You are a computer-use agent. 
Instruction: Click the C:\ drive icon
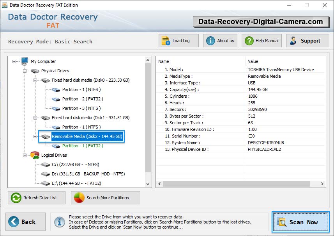pos(46,164)
